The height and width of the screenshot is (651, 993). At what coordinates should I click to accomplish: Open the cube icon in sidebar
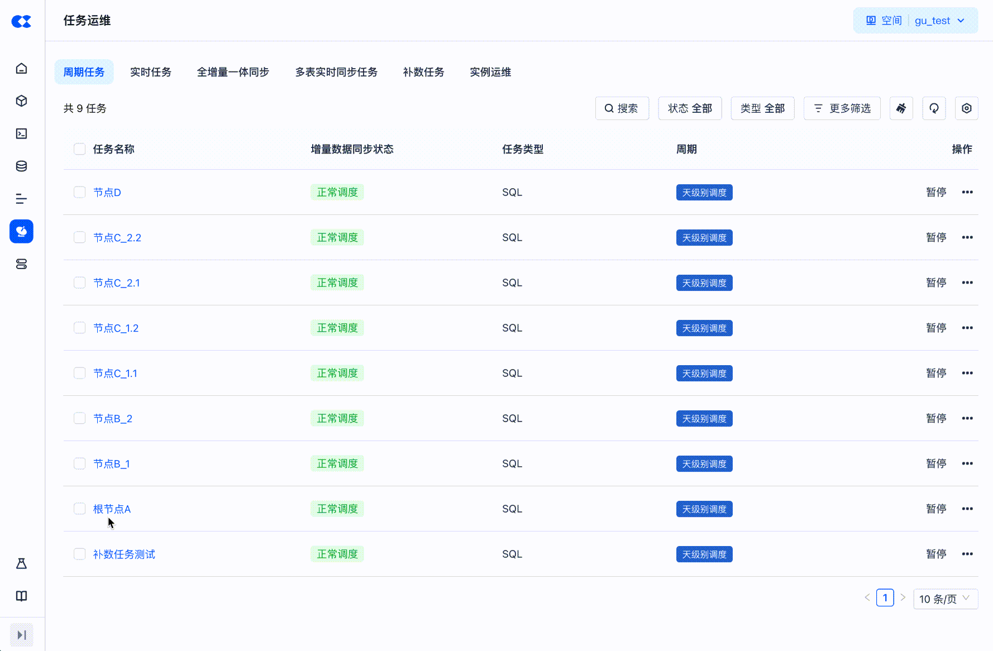click(x=21, y=101)
